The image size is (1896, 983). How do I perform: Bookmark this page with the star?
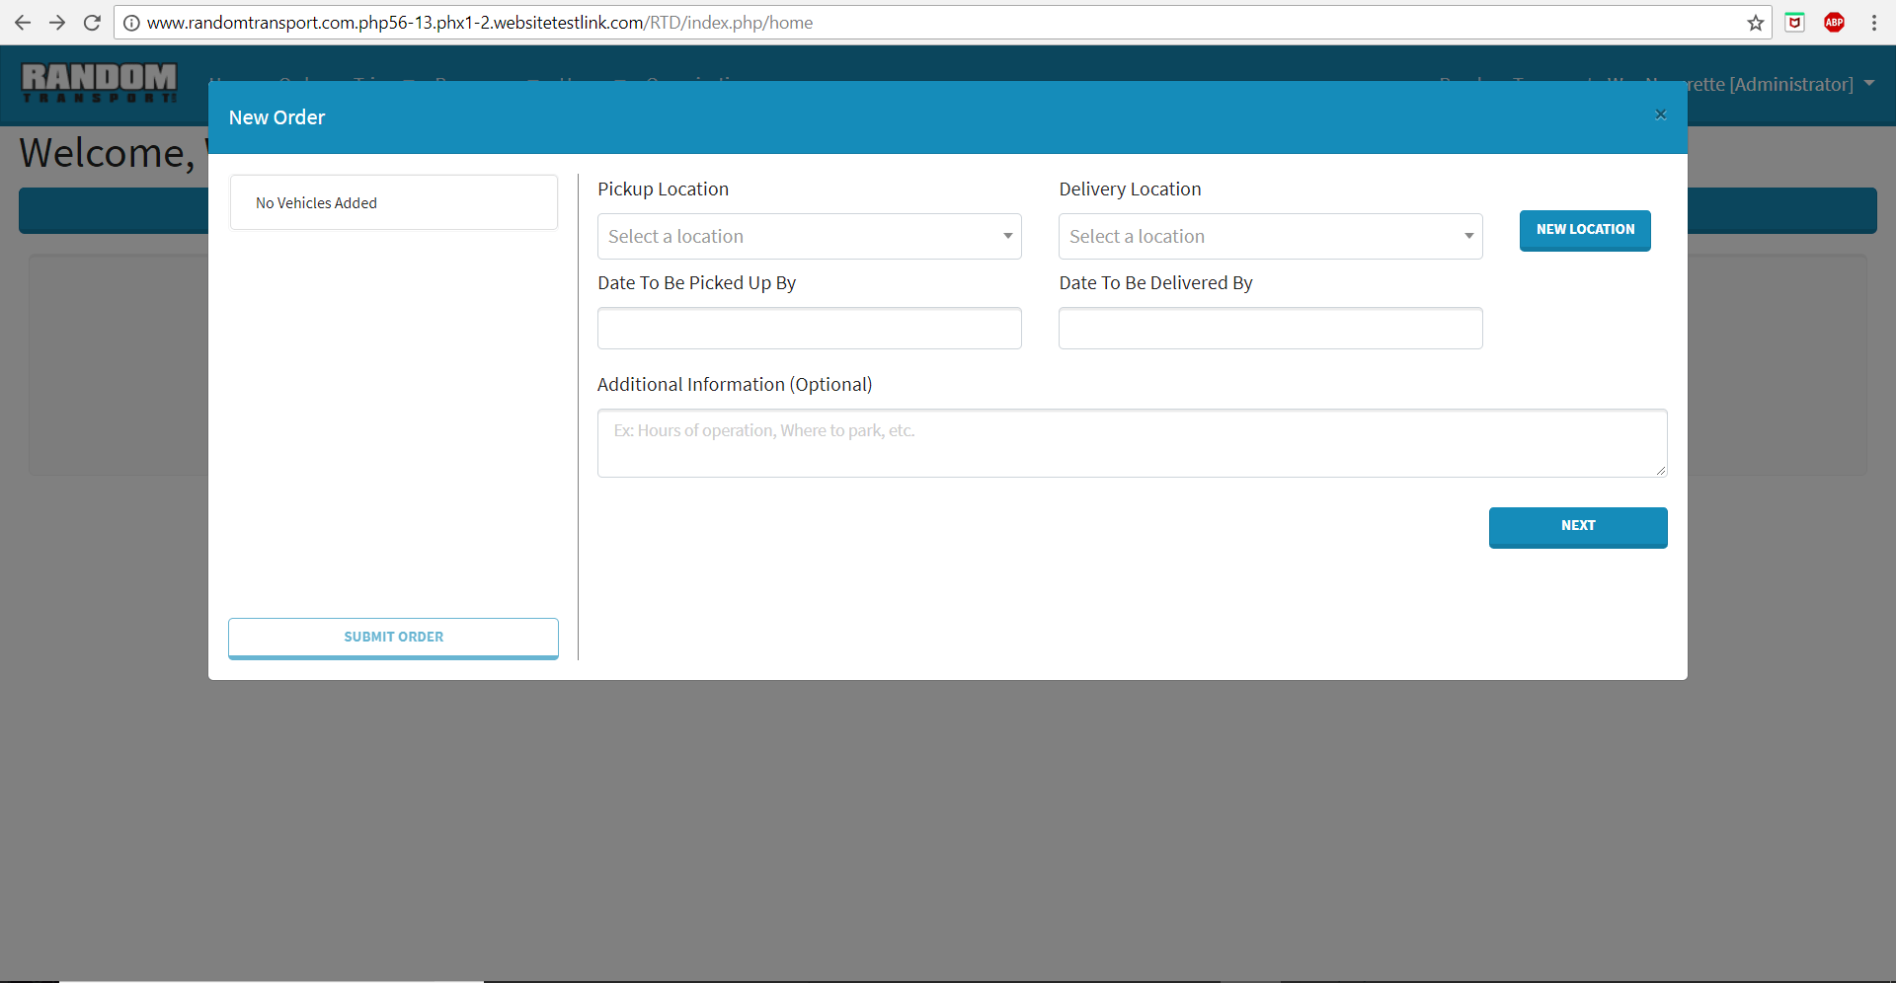click(1755, 23)
